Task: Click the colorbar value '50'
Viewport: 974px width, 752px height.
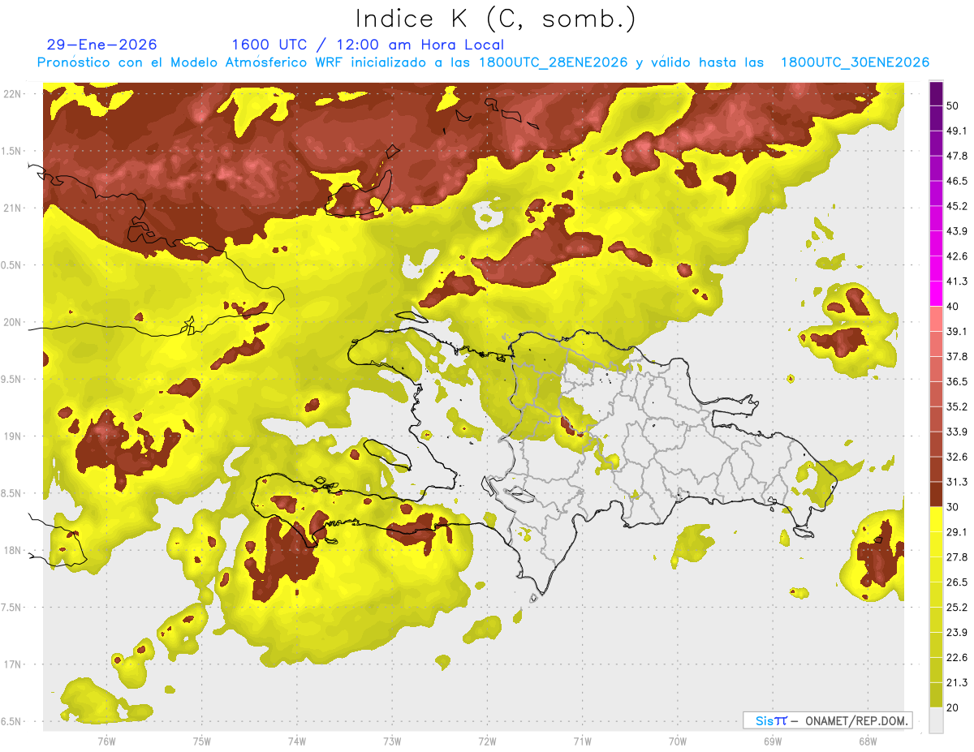Action: pyautogui.click(x=953, y=105)
